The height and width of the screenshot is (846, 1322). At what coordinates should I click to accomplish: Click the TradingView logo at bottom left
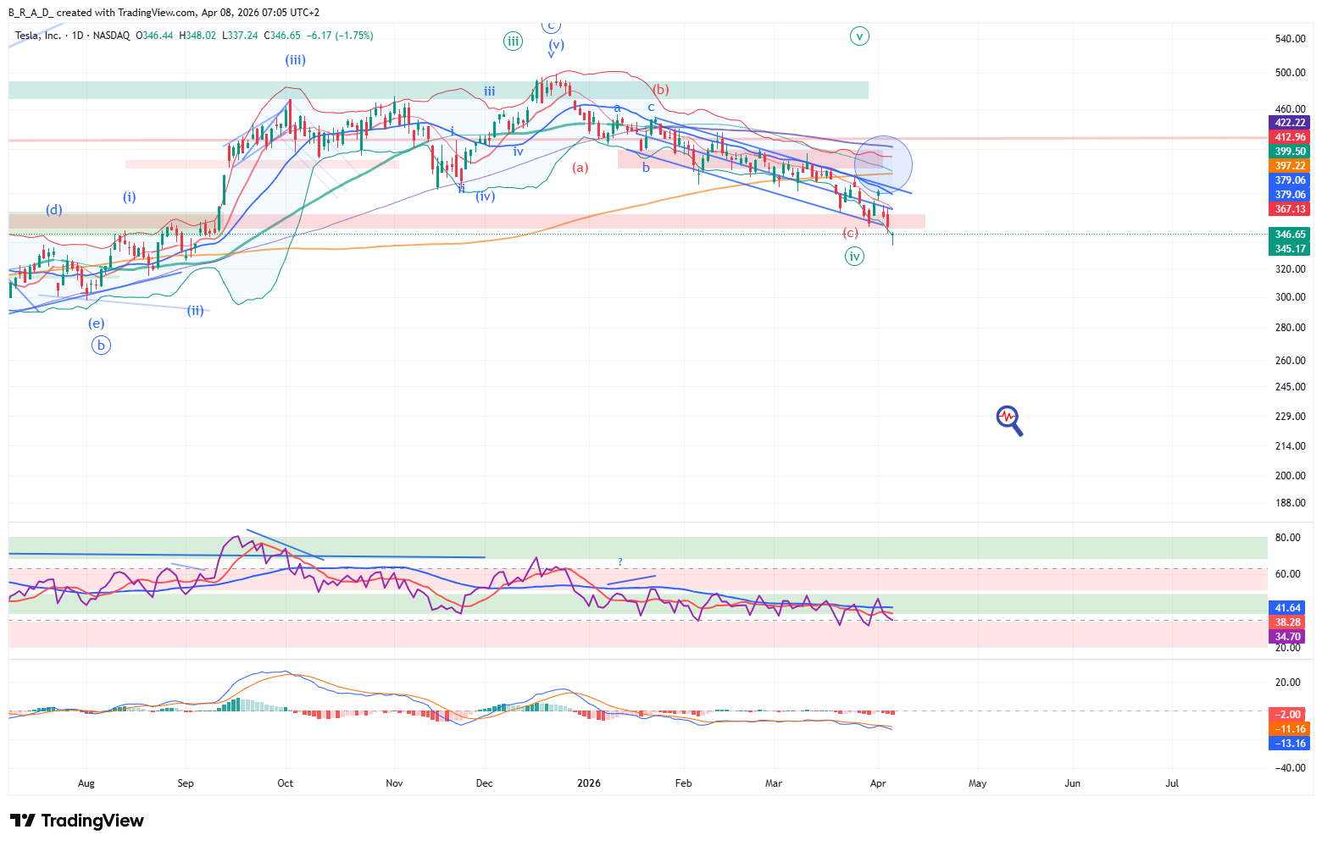77,821
